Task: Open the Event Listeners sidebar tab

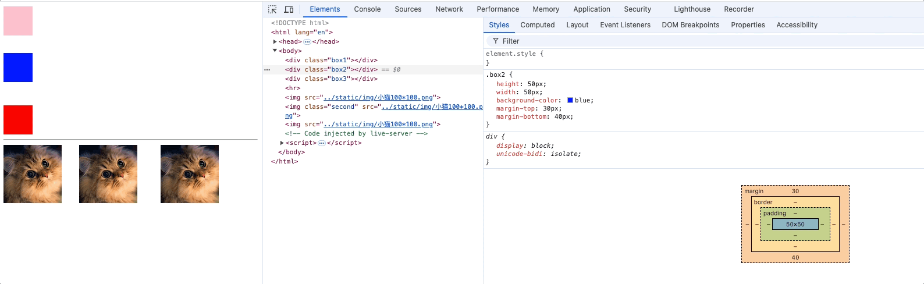Action: tap(625, 25)
